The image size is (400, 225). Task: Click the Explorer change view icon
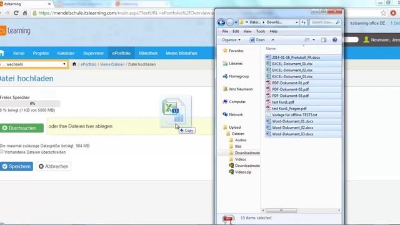tap(307, 40)
